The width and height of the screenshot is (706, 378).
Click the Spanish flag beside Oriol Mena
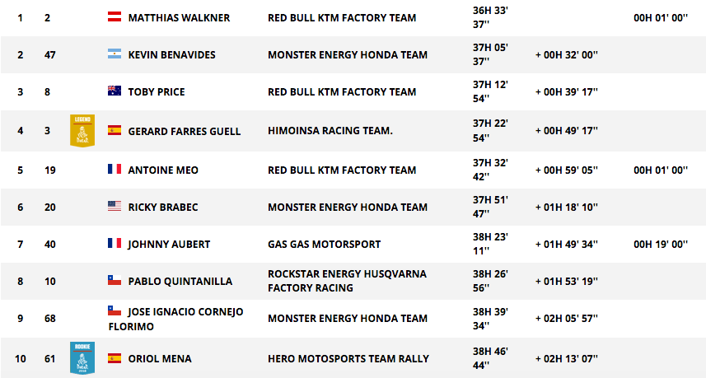[115, 357]
